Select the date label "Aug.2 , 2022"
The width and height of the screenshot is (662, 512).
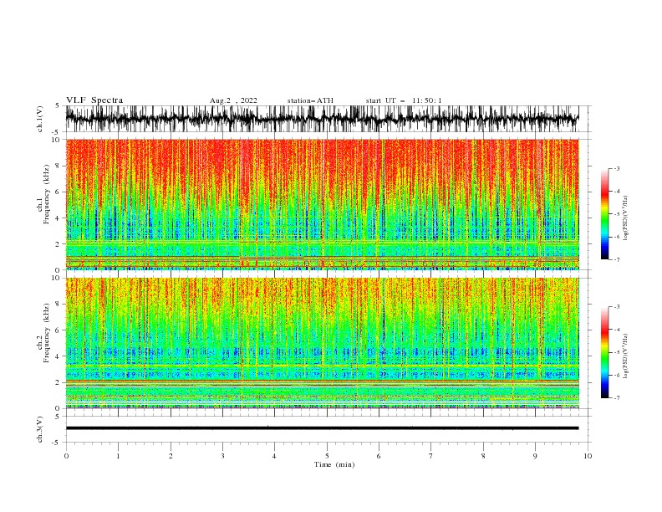233,100
